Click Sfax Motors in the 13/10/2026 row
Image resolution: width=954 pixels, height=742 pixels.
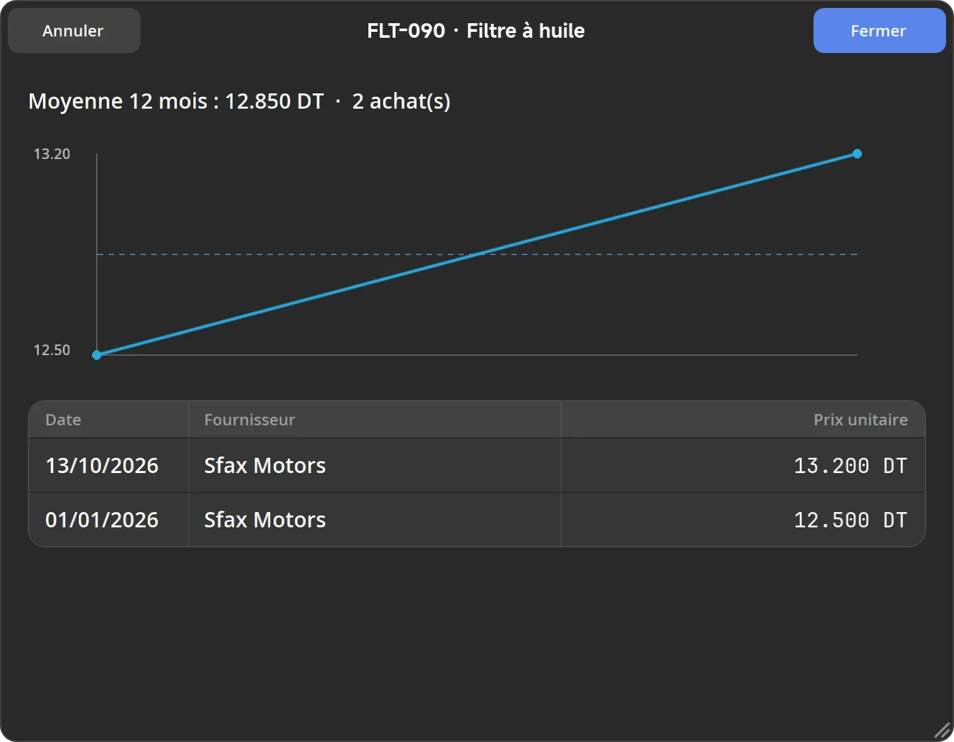[x=265, y=466]
